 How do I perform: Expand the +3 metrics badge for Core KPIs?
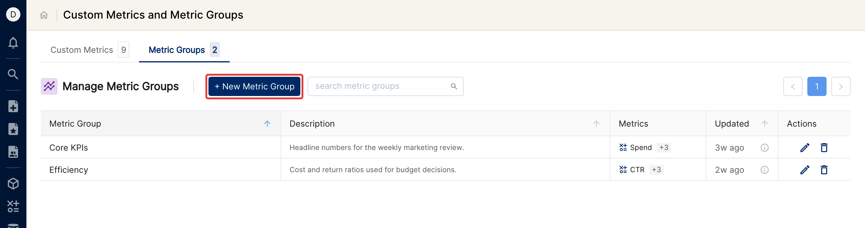663,148
